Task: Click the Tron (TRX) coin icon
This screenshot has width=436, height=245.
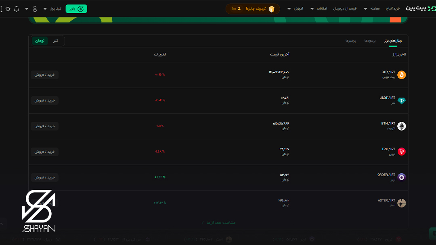Action: 401,152
